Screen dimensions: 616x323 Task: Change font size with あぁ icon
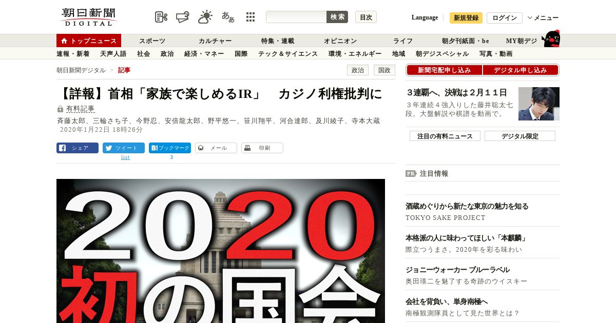(228, 17)
